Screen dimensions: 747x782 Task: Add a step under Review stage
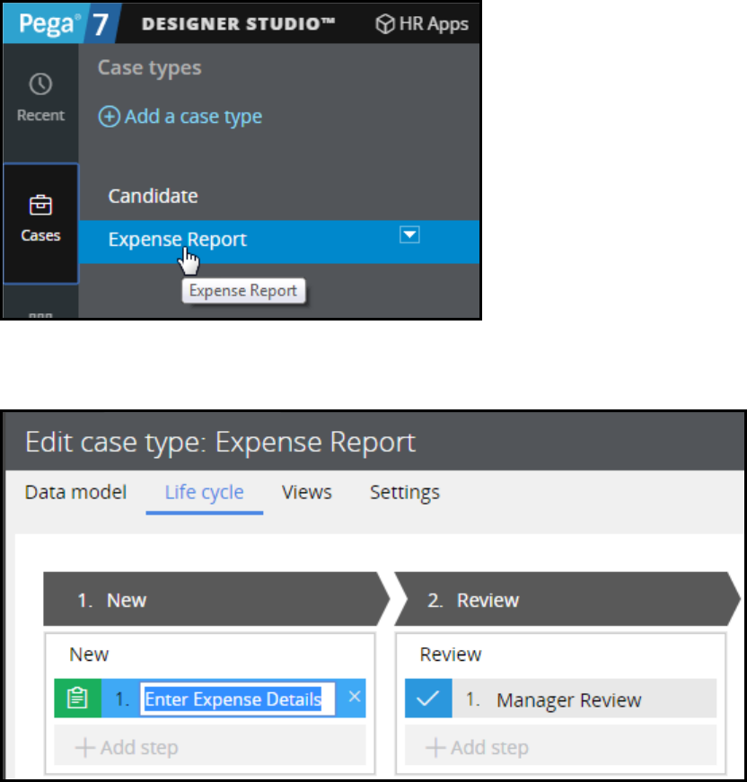pyautogui.click(x=560, y=747)
